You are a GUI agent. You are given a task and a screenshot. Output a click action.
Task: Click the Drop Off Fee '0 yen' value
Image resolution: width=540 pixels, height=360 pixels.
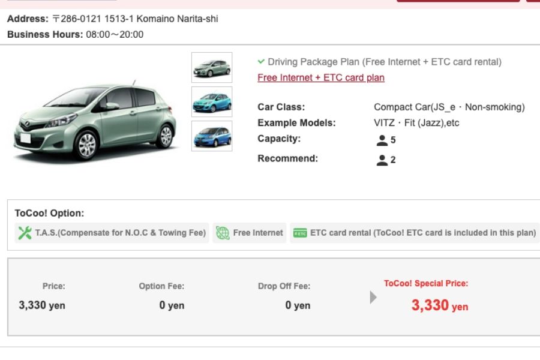tap(298, 305)
